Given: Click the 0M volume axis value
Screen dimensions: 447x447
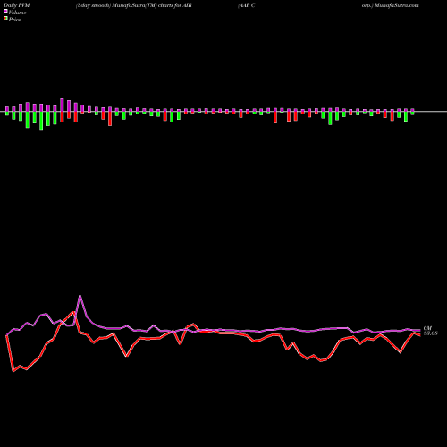Looking at the screenshot, I should click(427, 328).
